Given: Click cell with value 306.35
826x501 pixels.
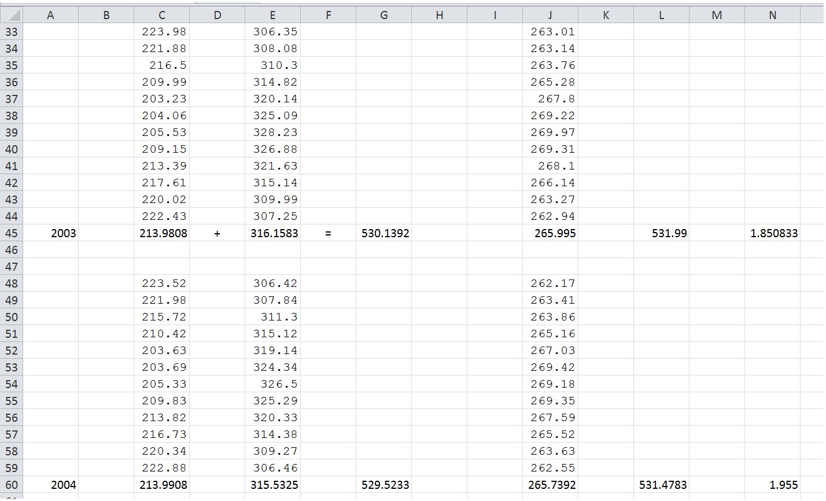Looking at the screenshot, I should [x=272, y=32].
